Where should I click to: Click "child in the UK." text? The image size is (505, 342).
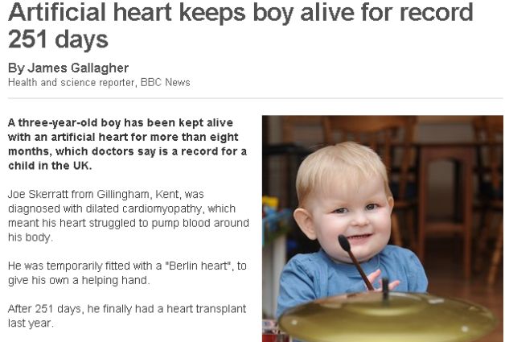50,166
